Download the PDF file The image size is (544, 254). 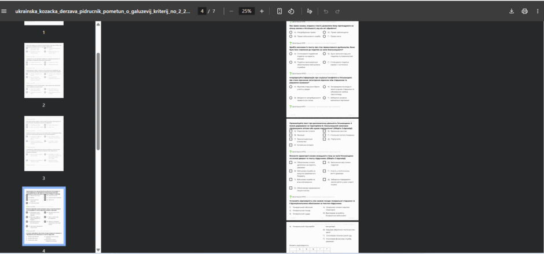point(512,11)
